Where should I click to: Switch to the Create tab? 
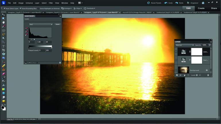(201, 8)
